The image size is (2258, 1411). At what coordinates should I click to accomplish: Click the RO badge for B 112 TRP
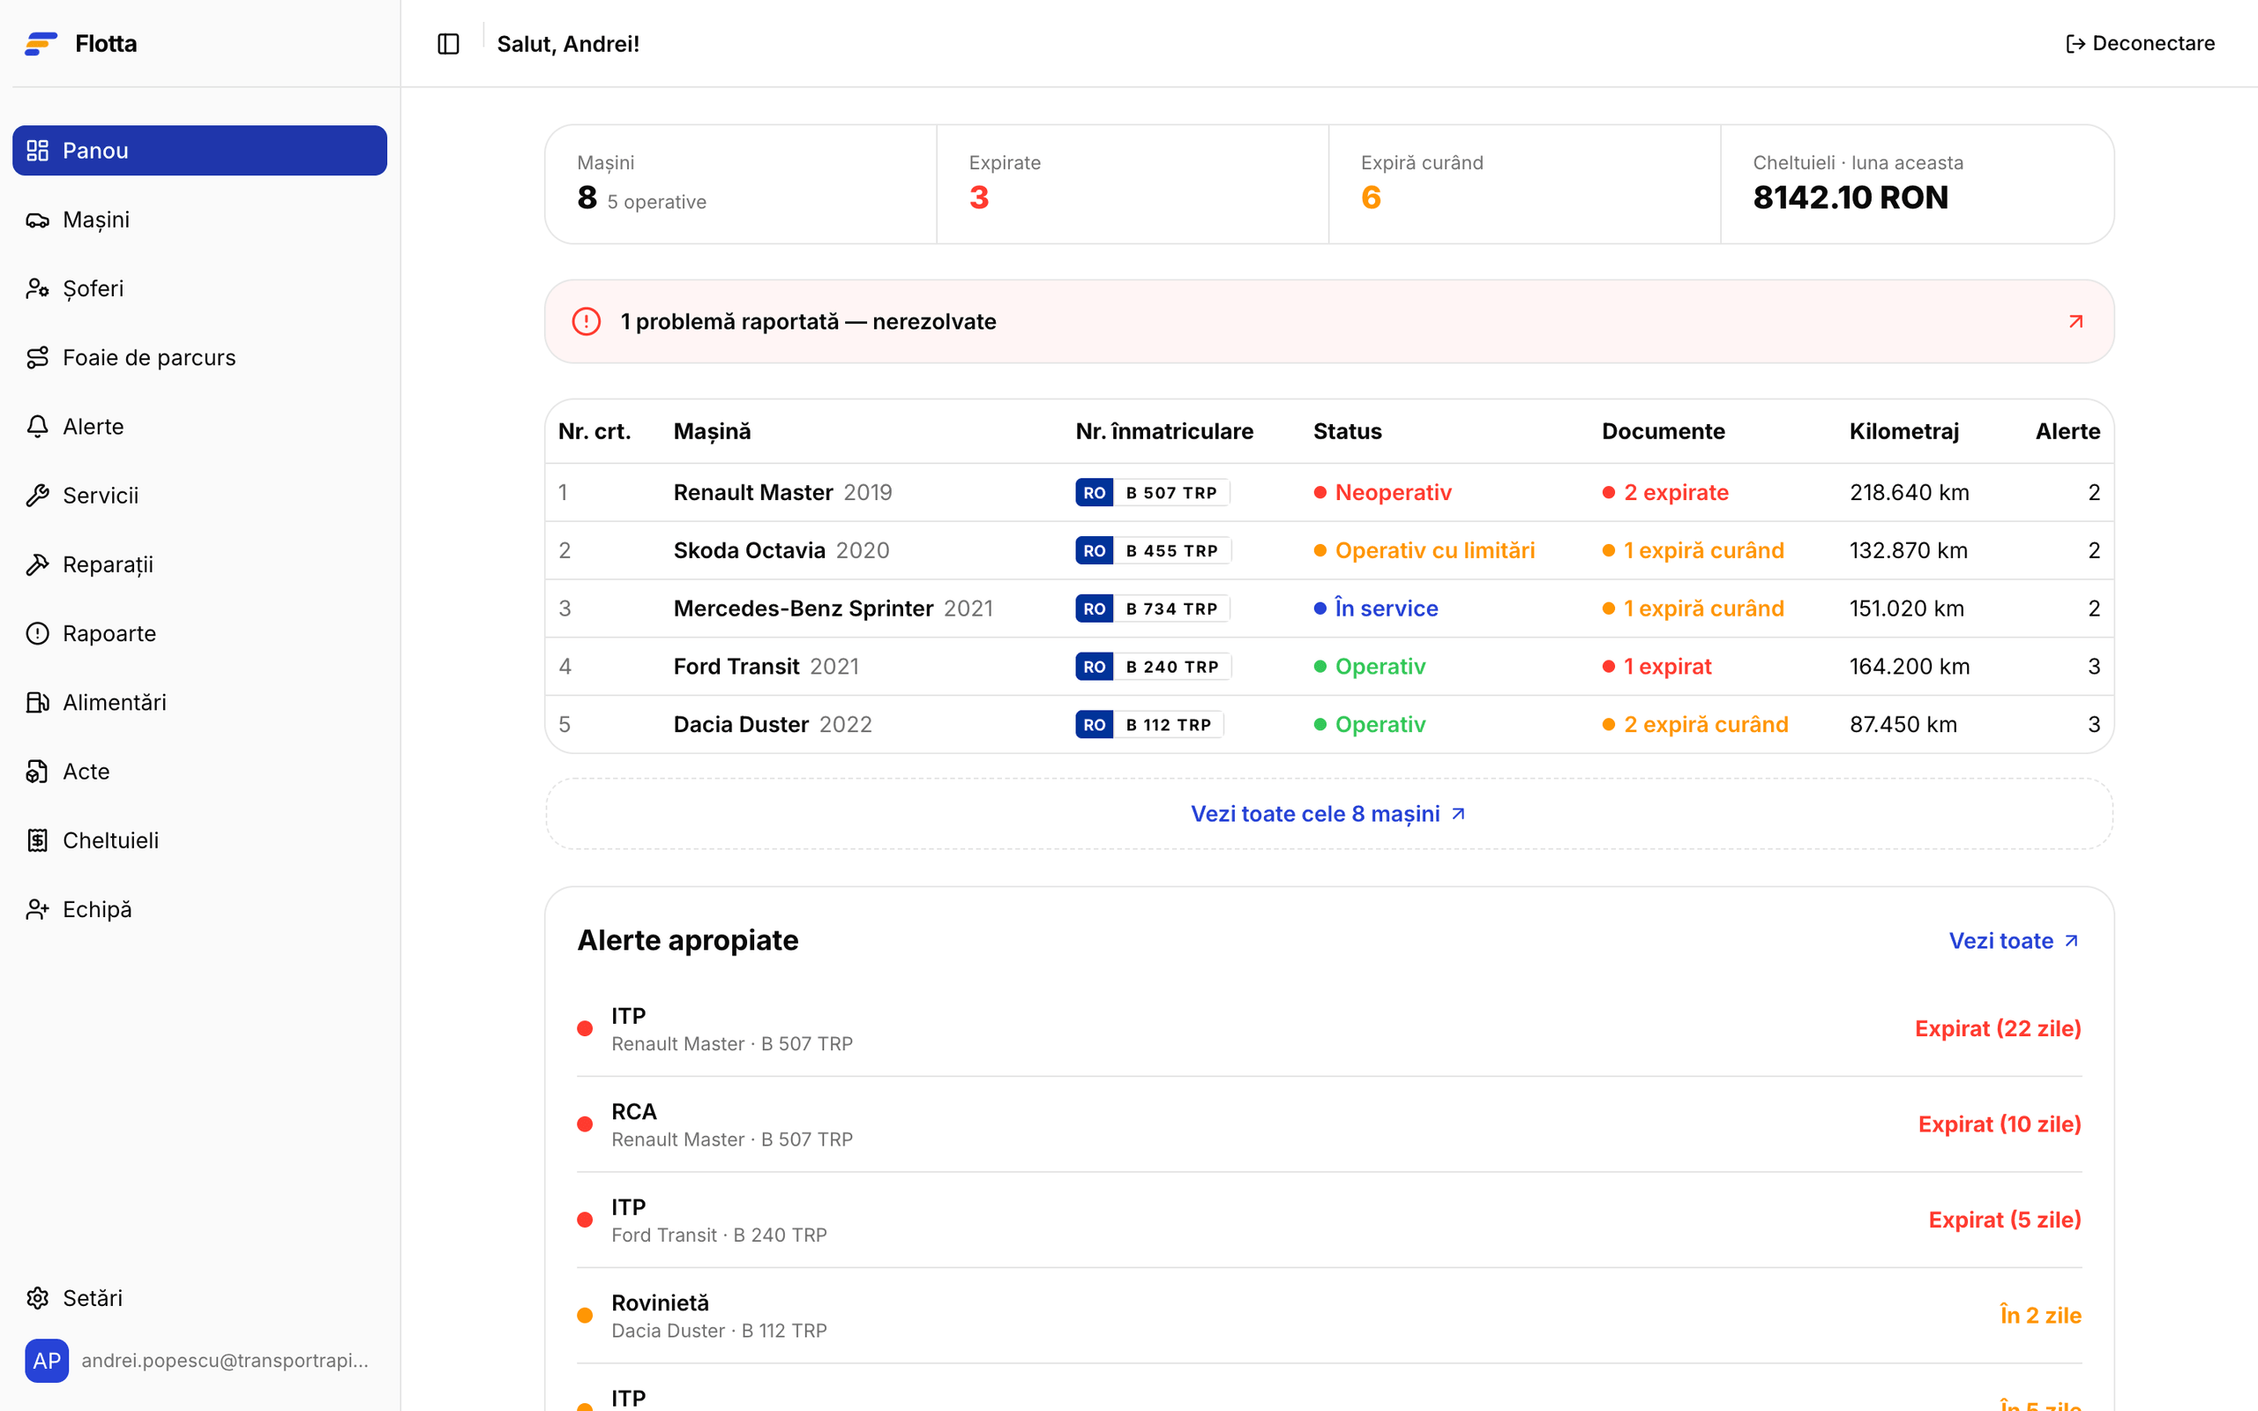[x=1095, y=725]
